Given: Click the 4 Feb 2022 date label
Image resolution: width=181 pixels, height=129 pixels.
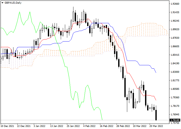Looking at the screenshot, I should pos(89,126).
